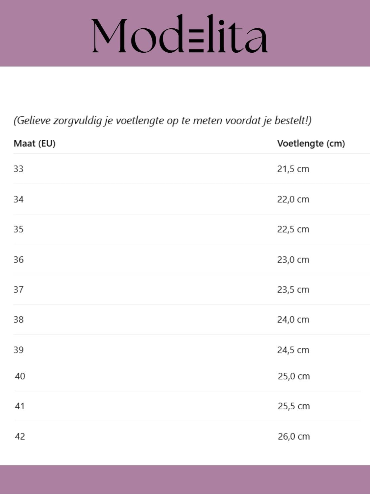Image resolution: width=370 pixels, height=494 pixels.
Task: Click the 21,5 cm foot length value
Action: pos(293,169)
